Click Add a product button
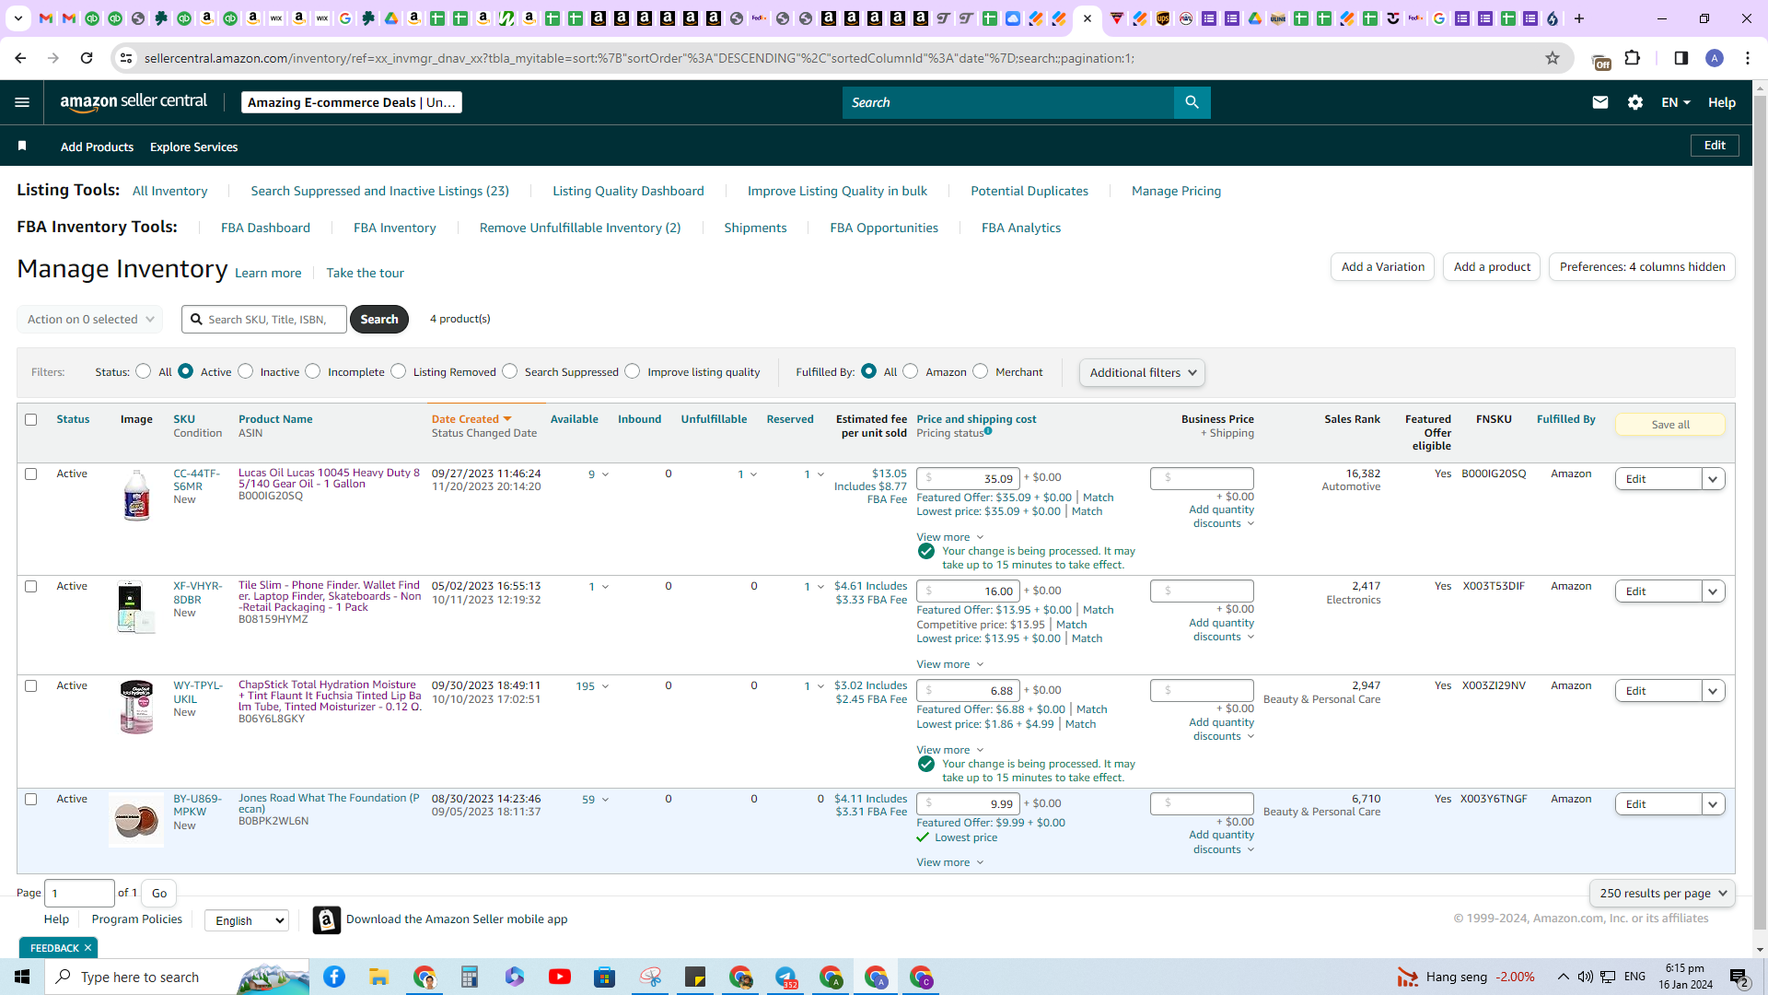 click(x=1492, y=267)
